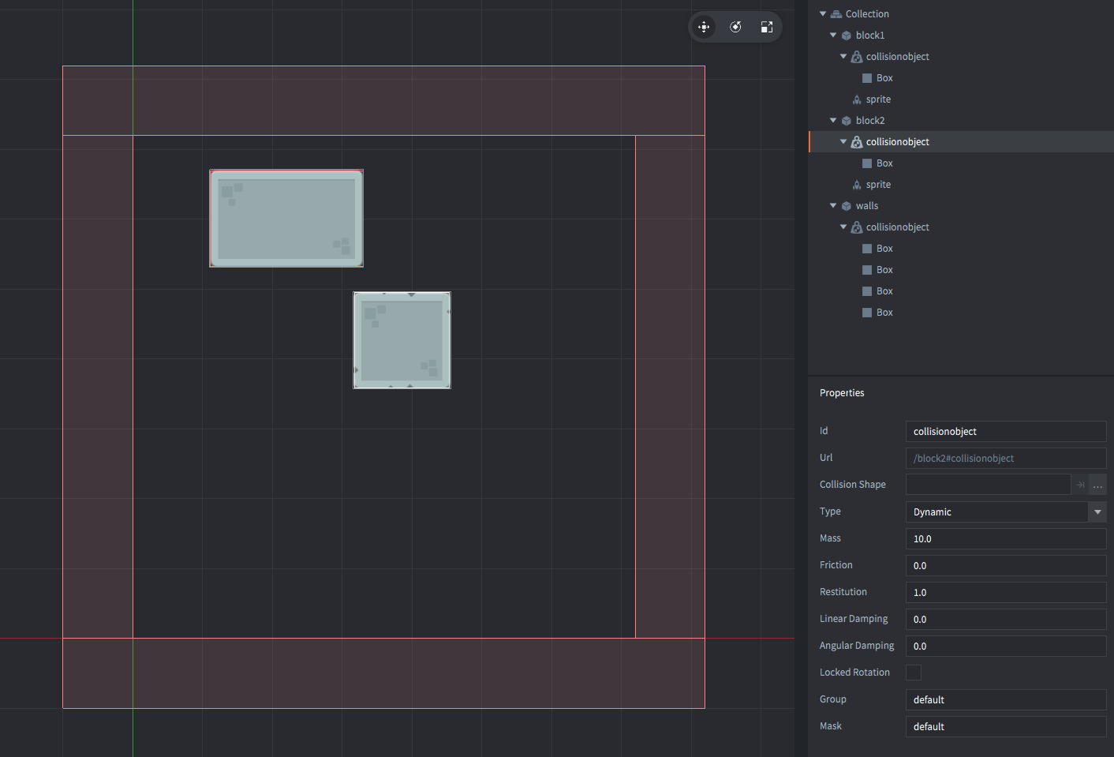Screen dimensions: 1114x757
Task: Click the Mass input field
Action: click(x=1005, y=539)
